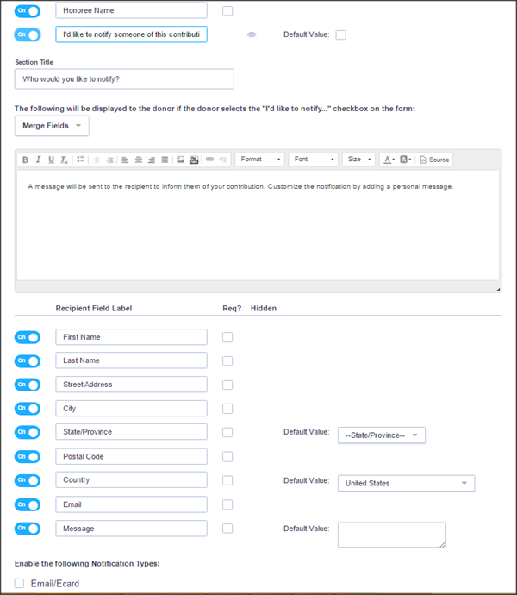The height and width of the screenshot is (595, 517).
Task: Toggle the State/Province switch
Action: pyautogui.click(x=28, y=432)
